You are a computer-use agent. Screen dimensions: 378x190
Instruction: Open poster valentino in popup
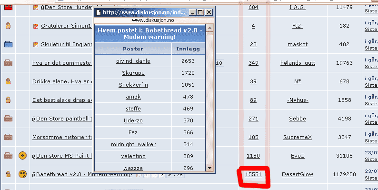[133, 156]
